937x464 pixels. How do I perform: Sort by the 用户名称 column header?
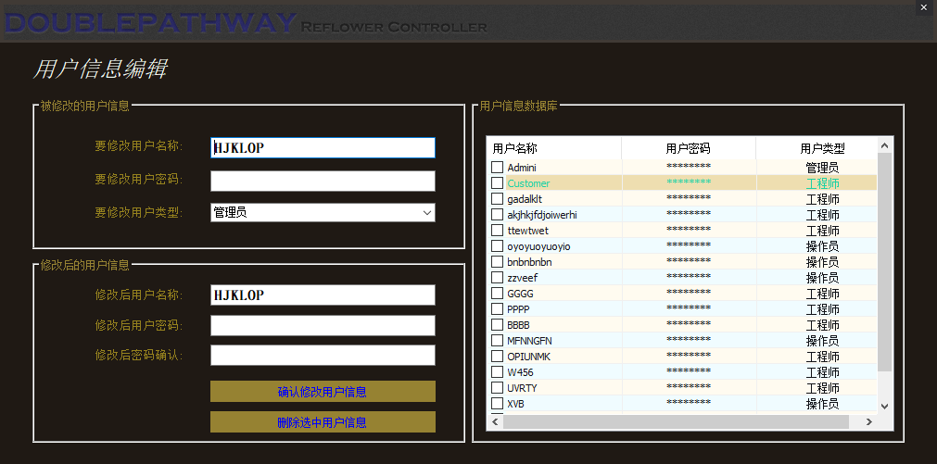point(554,148)
